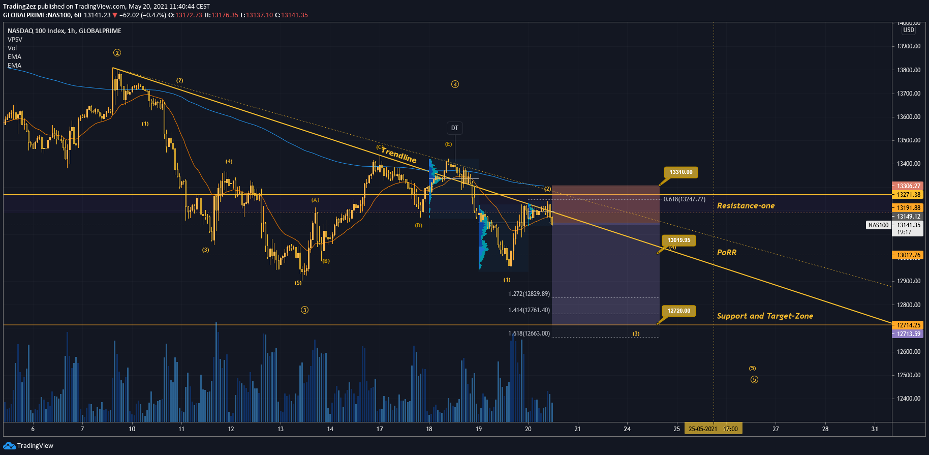
Task: Select the 13310.00 price callout
Action: click(680, 172)
